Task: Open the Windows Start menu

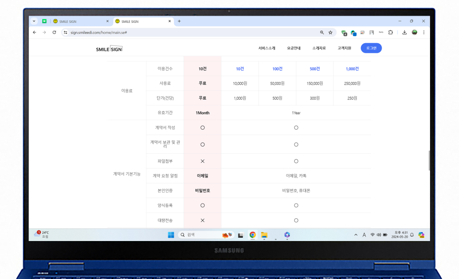Action: (x=171, y=235)
